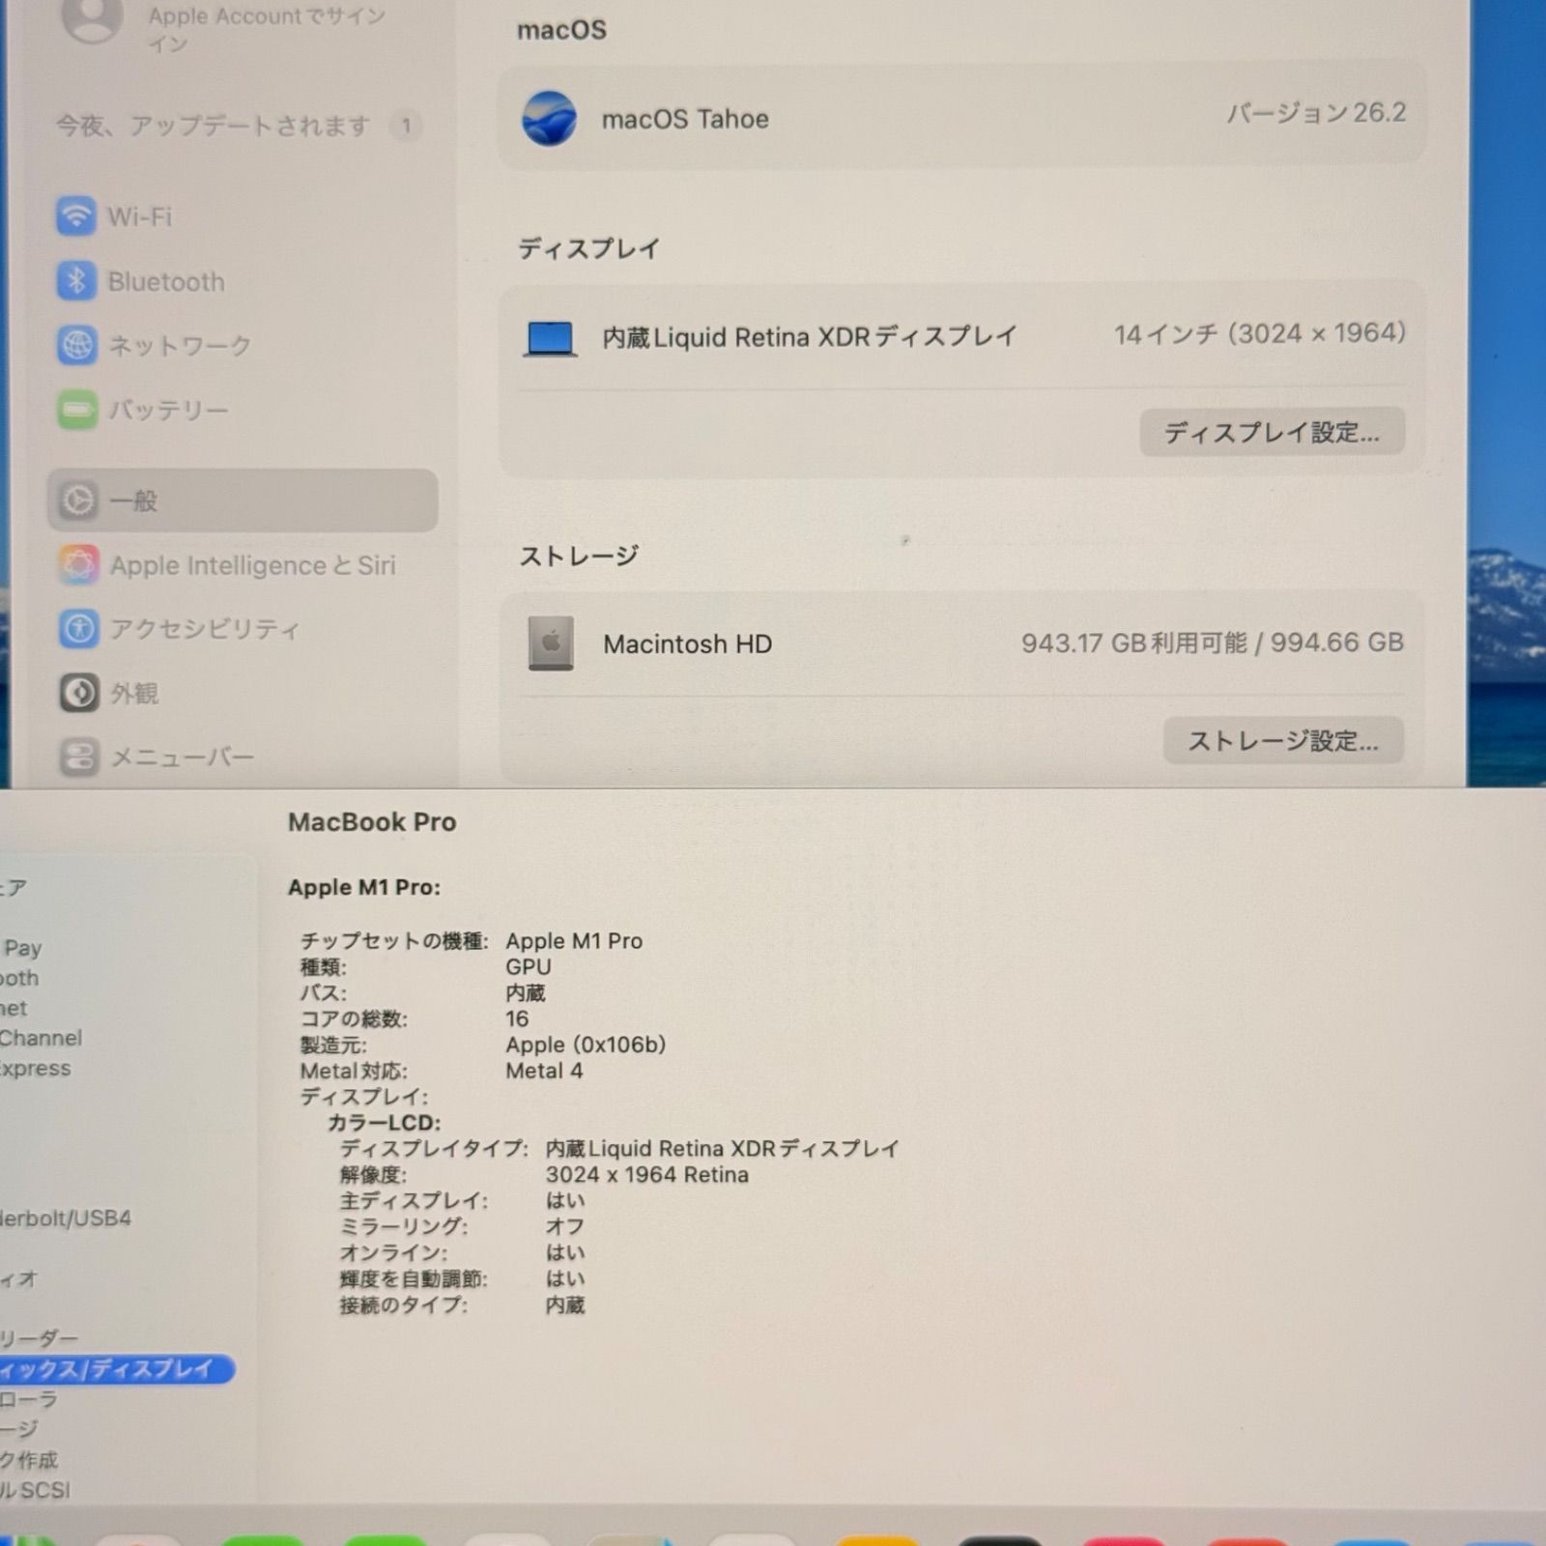Click the カラーLCD: heading
Image resolution: width=1546 pixels, height=1546 pixels.
pos(384,1123)
